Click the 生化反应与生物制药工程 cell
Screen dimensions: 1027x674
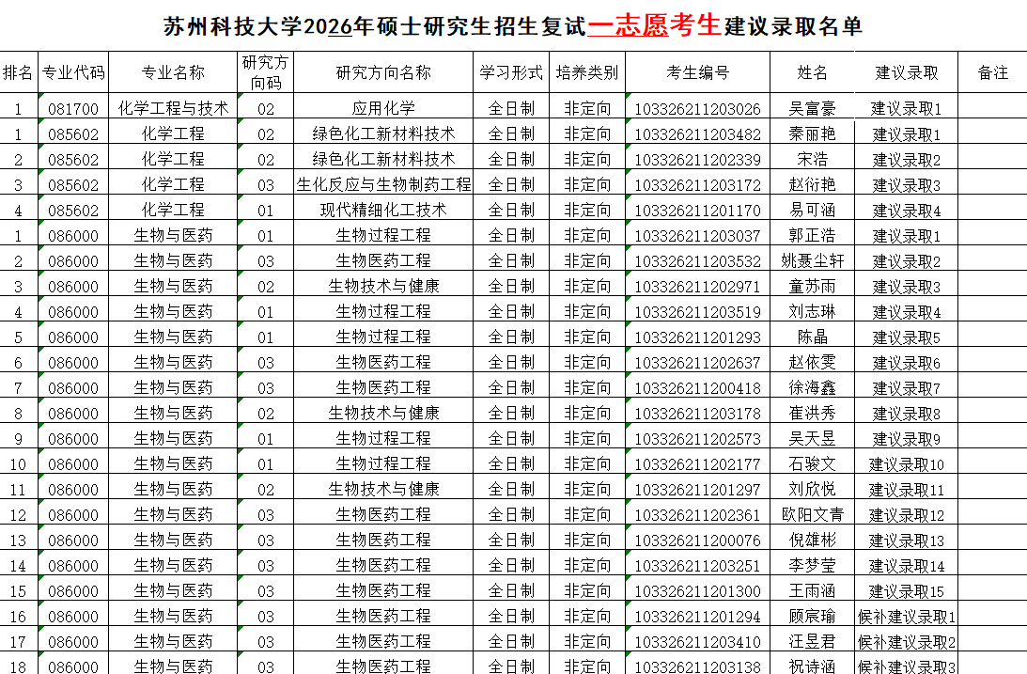(x=383, y=185)
